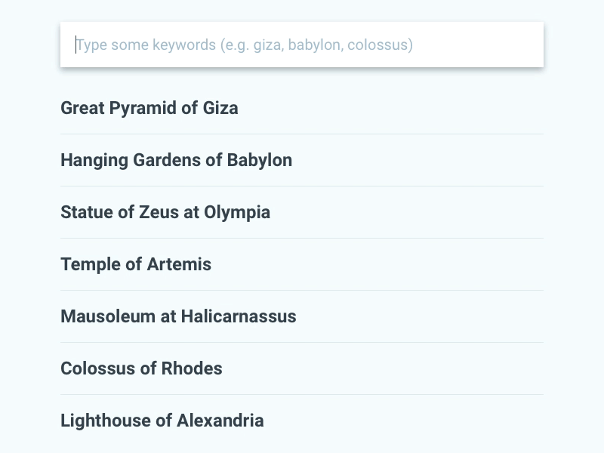Select the Great Pyramid of Giza entry
The height and width of the screenshot is (453, 604).
(149, 108)
